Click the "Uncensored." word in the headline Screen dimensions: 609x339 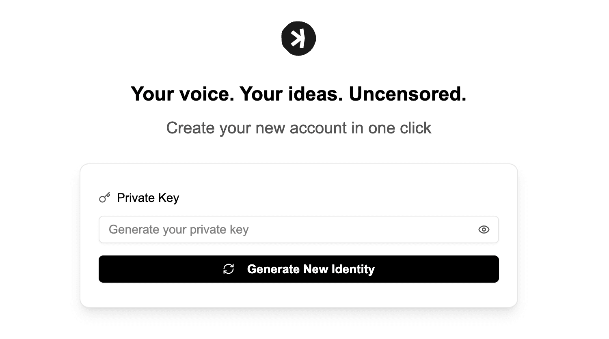click(x=407, y=94)
